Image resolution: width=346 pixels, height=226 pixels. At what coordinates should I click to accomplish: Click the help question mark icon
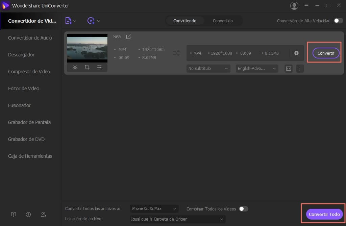click(x=28, y=215)
